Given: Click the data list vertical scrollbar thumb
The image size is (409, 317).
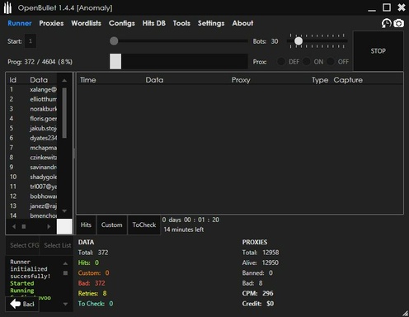Looking at the screenshot, I should pos(64,113).
